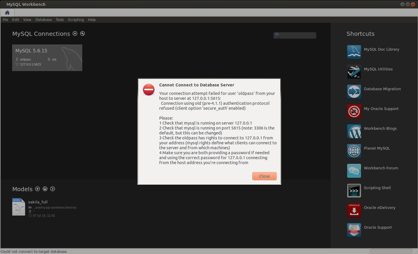Viewport: 418px width, 254px height.
Task: Switch to the Home tab
Action: coord(7,13)
